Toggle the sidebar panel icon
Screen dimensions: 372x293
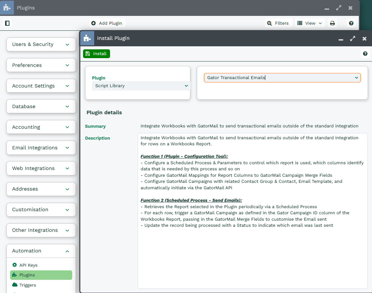(x=7, y=23)
